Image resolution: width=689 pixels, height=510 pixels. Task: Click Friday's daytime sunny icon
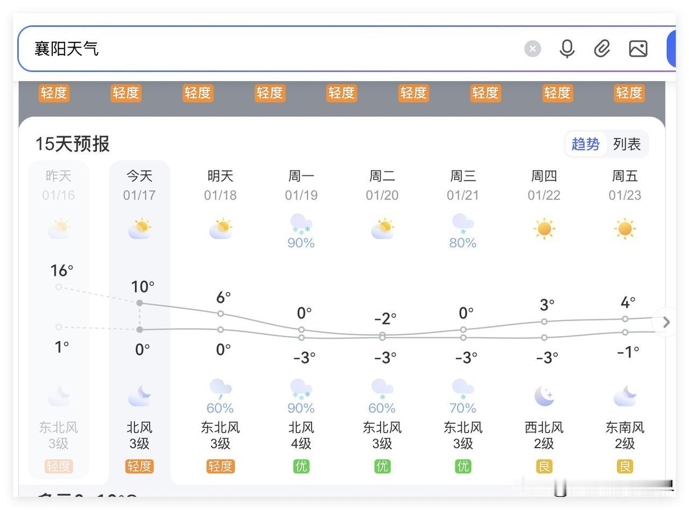click(624, 229)
